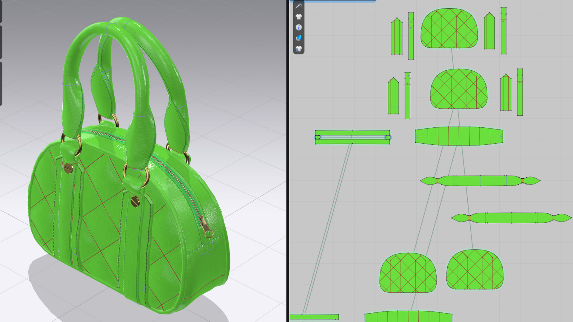Click the right gold screw on bag front
This screenshot has height=322, width=573.
click(x=135, y=202)
